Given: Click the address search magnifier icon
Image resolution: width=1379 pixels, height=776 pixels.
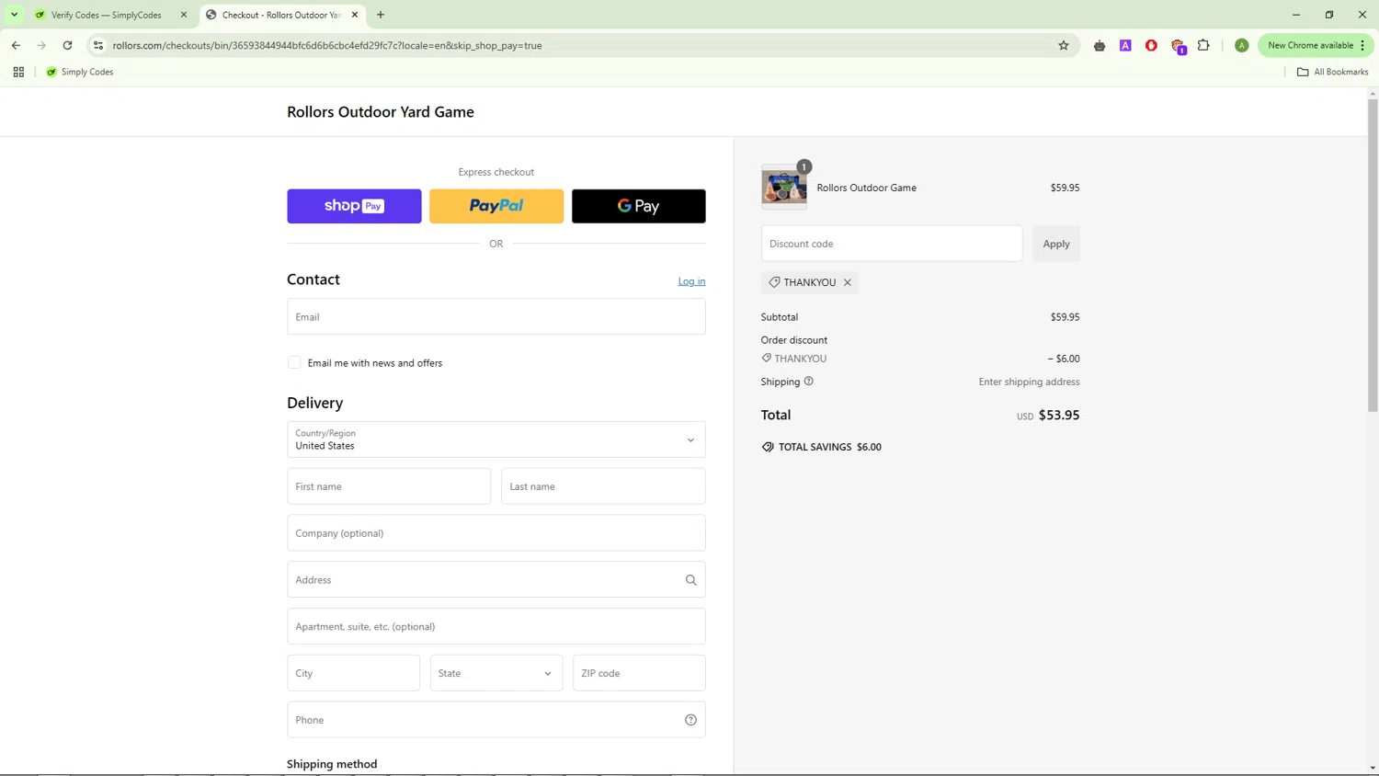Looking at the screenshot, I should click(690, 580).
